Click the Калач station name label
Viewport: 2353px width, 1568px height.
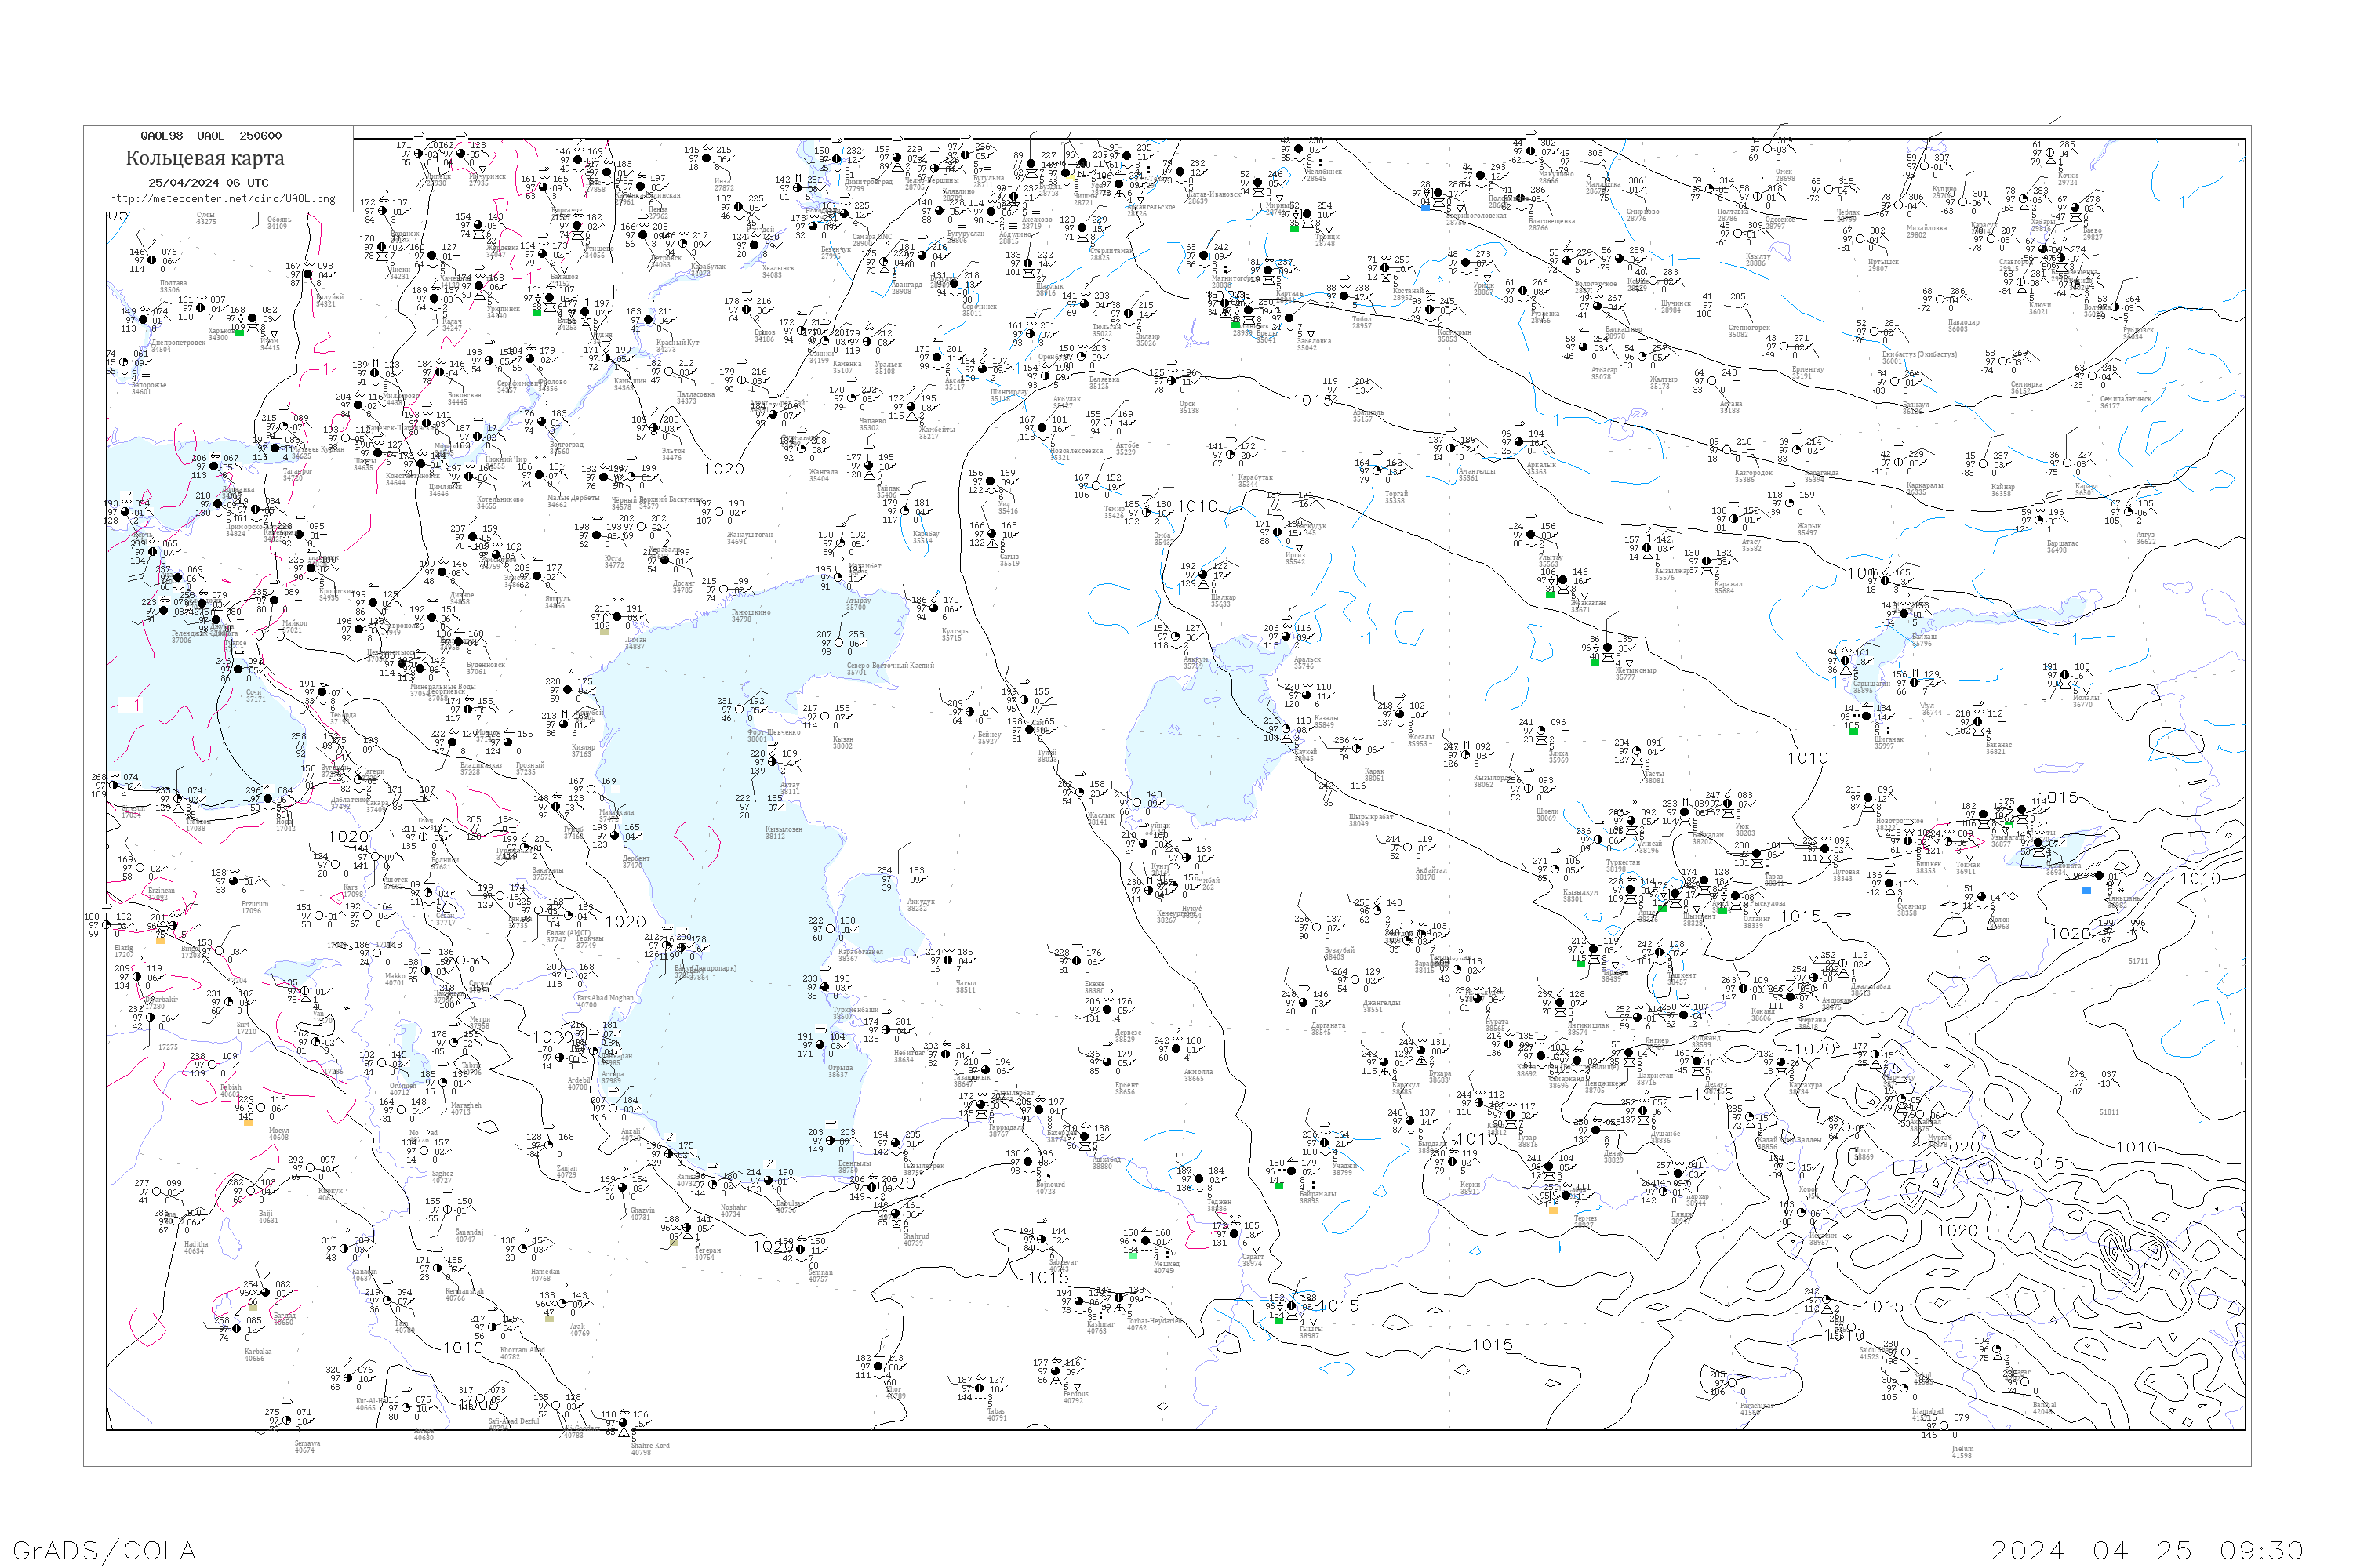453,321
